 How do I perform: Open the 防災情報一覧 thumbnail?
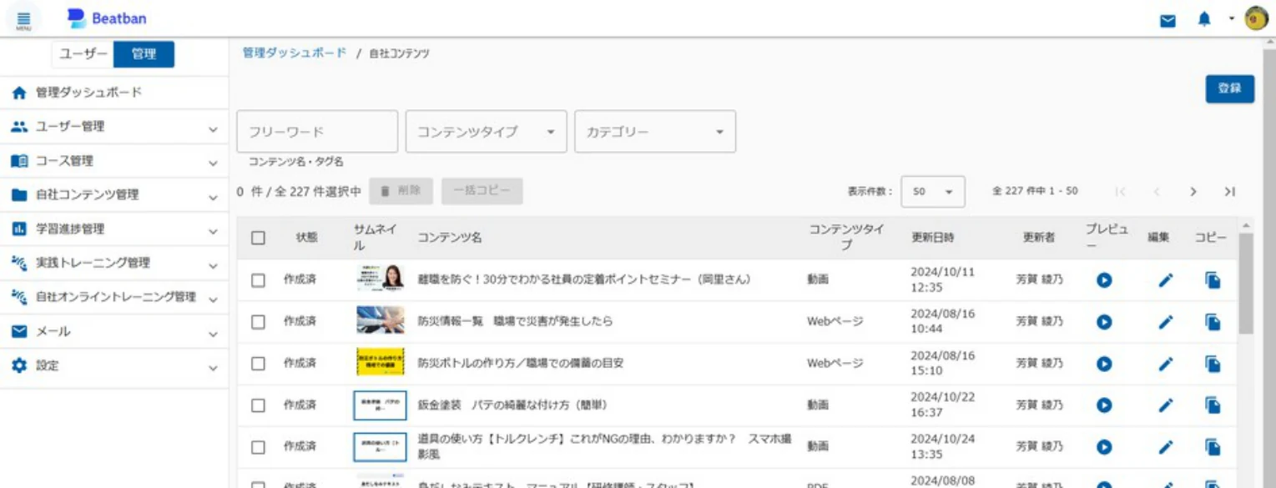(x=381, y=320)
